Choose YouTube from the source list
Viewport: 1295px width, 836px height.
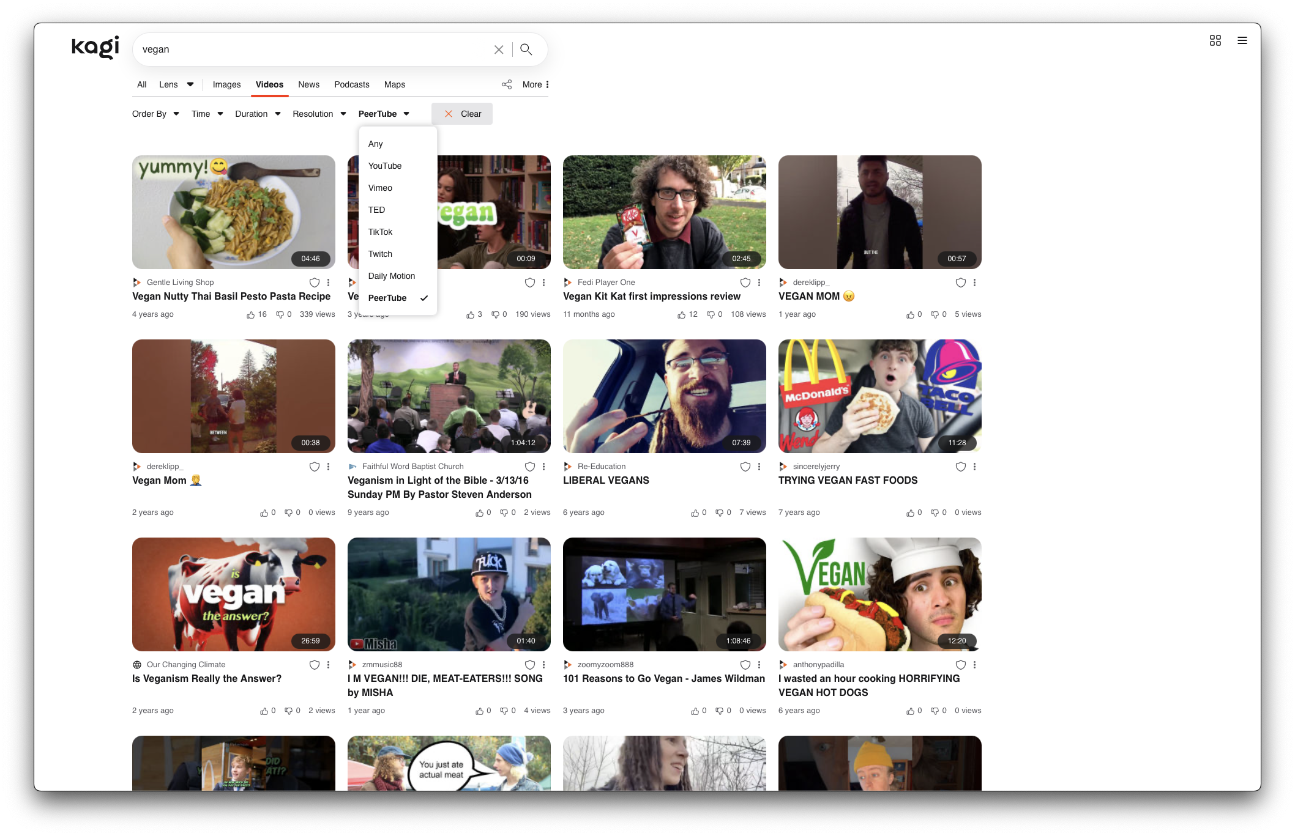(385, 166)
